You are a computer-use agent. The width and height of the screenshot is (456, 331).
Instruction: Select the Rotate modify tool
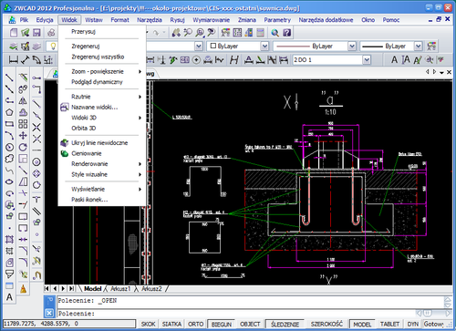coord(23,148)
